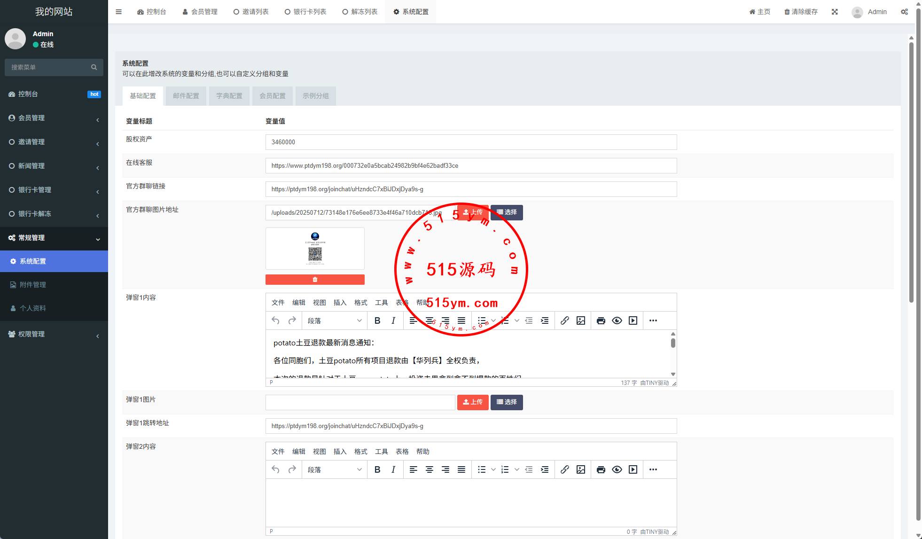Toggle preview eye icon in popup 2 editor

point(617,469)
